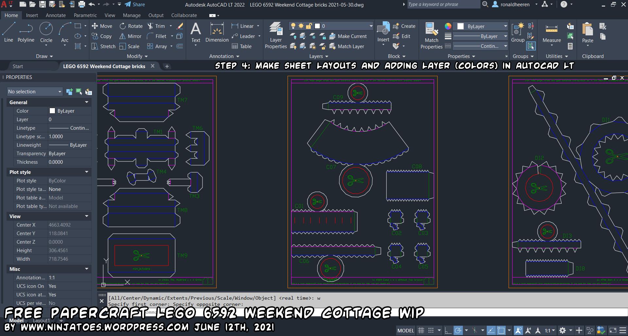This screenshot has width=628, height=336.
Task: Click the Linetype scale value 1.0000
Action: coord(69,137)
